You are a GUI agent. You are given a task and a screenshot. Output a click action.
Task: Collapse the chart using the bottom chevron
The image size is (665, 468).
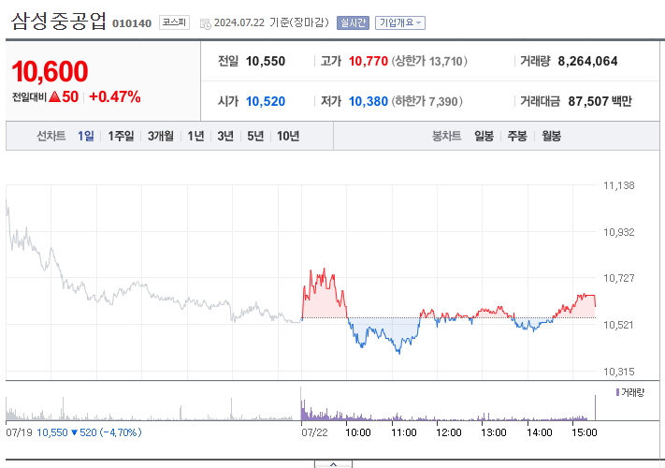pos(333,464)
